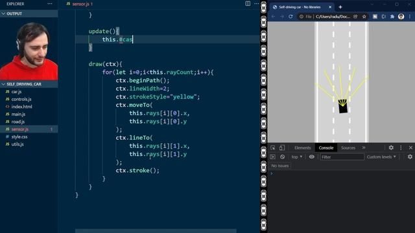Collapse the OUTPUT section
Screen dimensions: 415x233
click(29, 14)
